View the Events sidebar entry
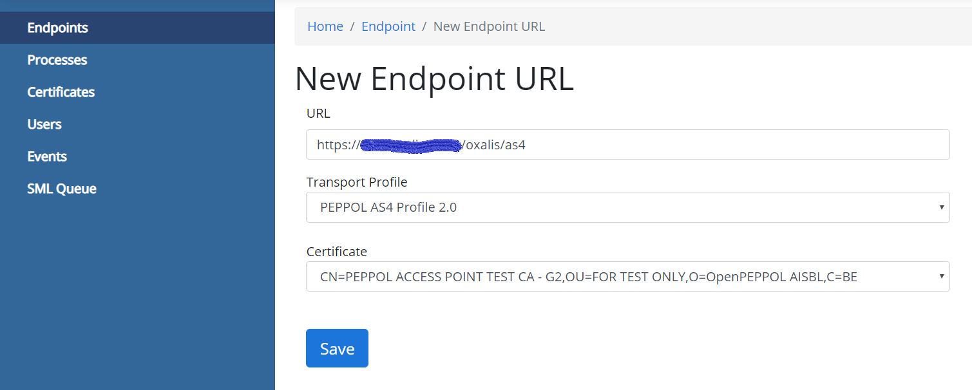 click(x=46, y=156)
